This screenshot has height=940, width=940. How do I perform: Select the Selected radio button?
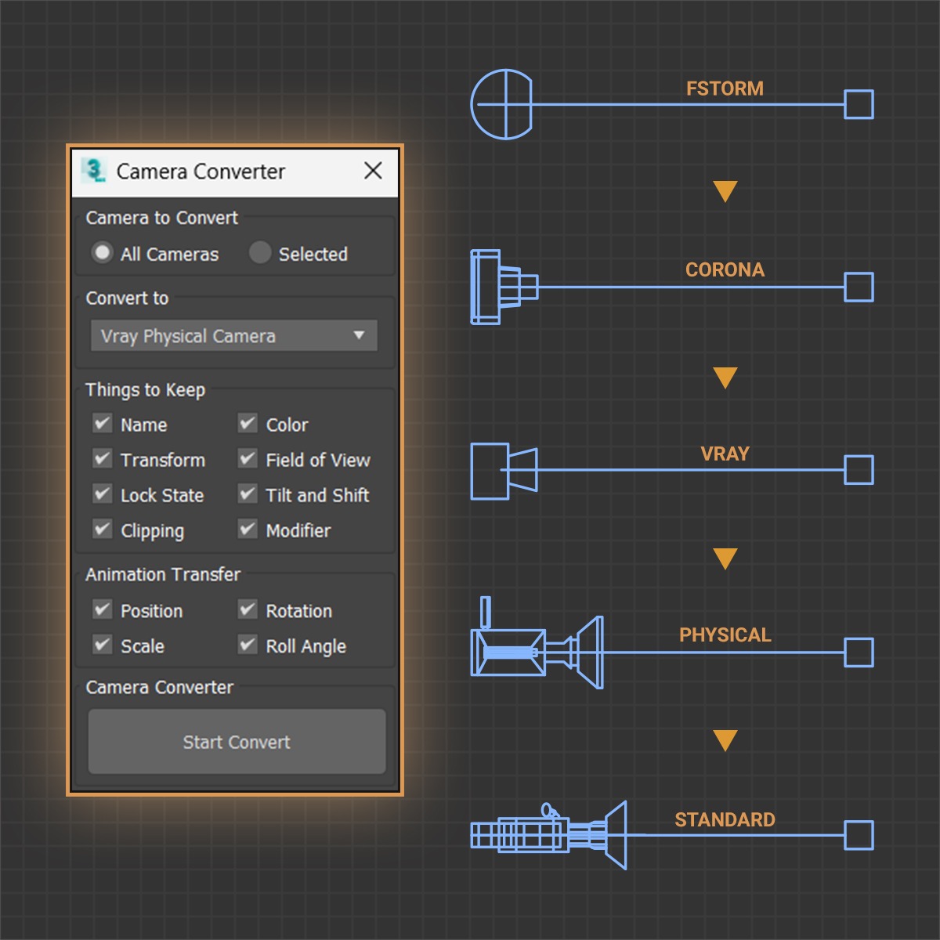[x=260, y=253]
